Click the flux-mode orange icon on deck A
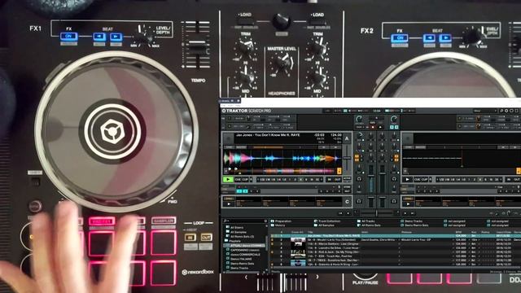The width and height of the screenshot is (521, 293). click(339, 171)
